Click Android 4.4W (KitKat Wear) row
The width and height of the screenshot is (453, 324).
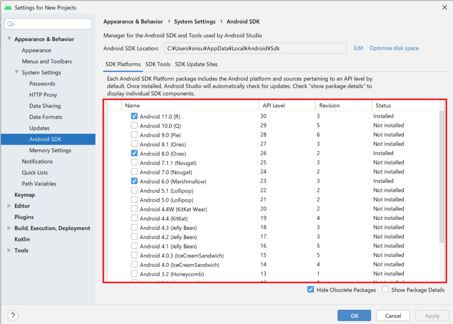pyautogui.click(x=274, y=209)
